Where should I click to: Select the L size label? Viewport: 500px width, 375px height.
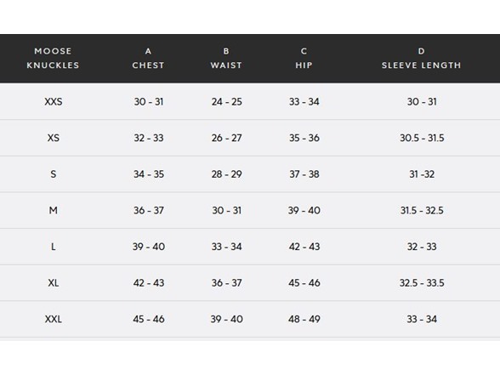[x=54, y=247]
